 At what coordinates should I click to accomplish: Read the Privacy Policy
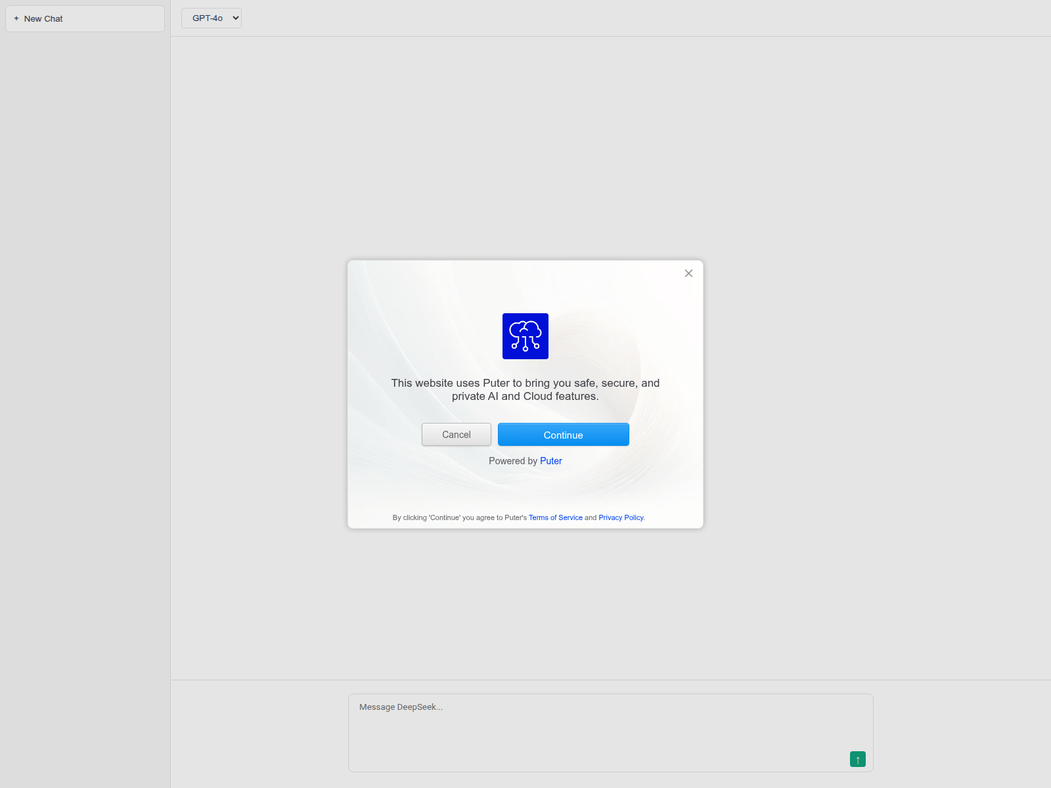[620, 517]
